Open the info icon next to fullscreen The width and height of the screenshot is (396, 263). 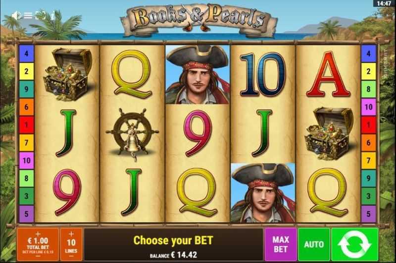point(52,16)
